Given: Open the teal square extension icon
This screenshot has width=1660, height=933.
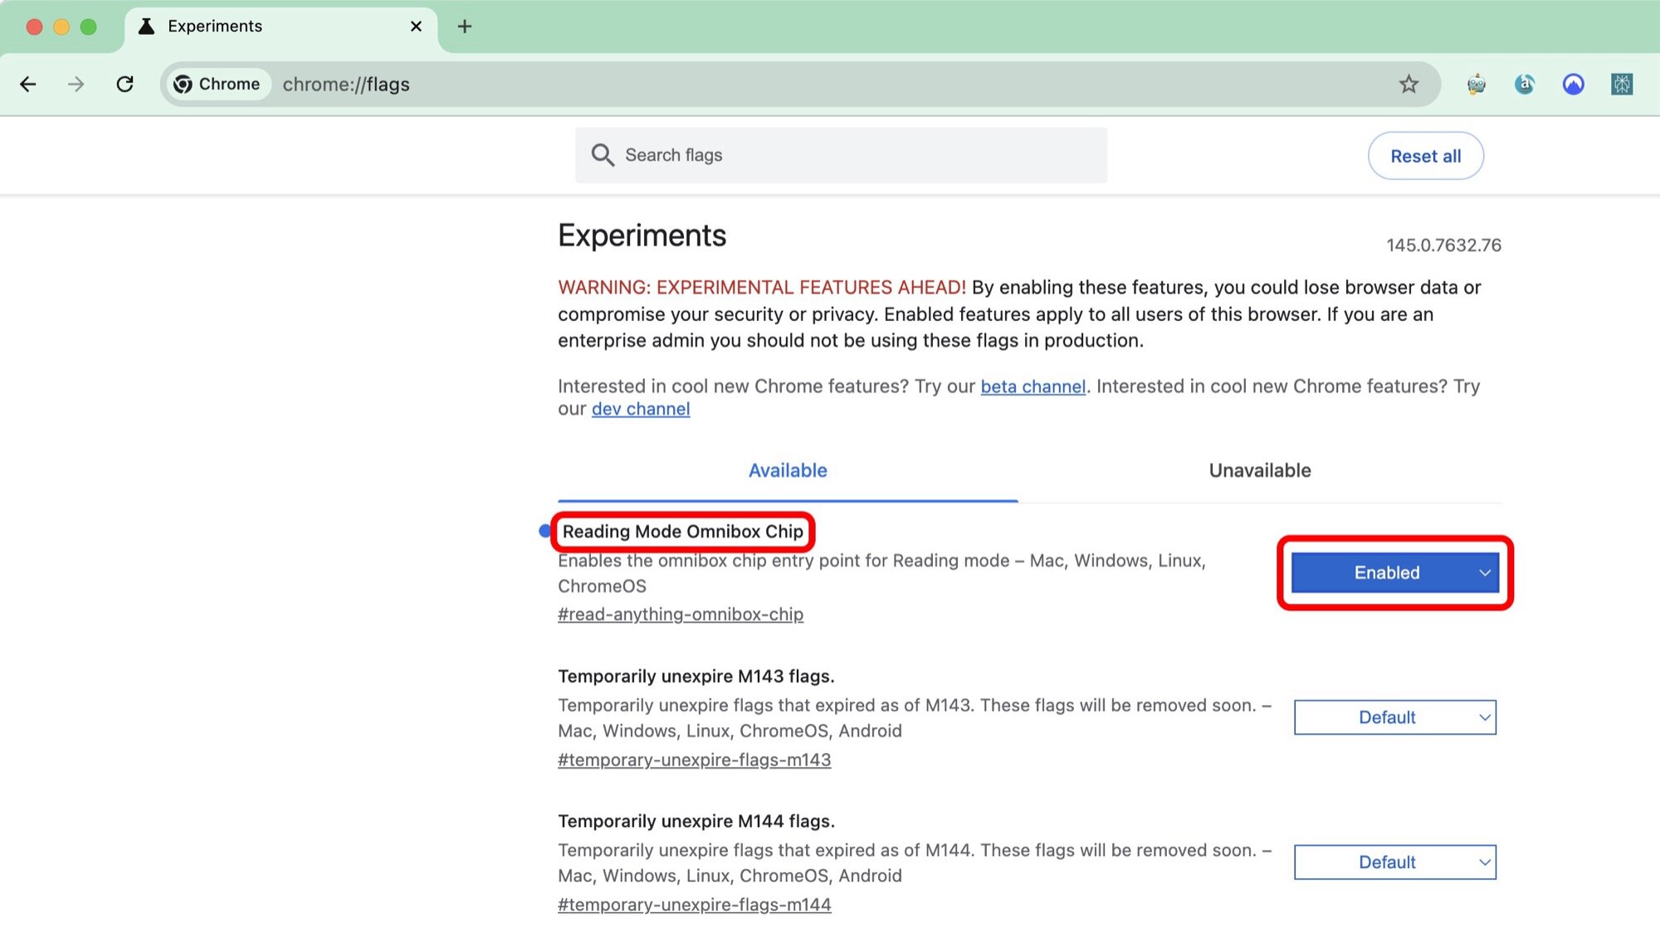Looking at the screenshot, I should coord(1621,84).
